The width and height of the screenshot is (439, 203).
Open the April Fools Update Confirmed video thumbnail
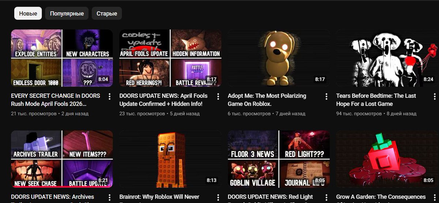click(x=170, y=58)
